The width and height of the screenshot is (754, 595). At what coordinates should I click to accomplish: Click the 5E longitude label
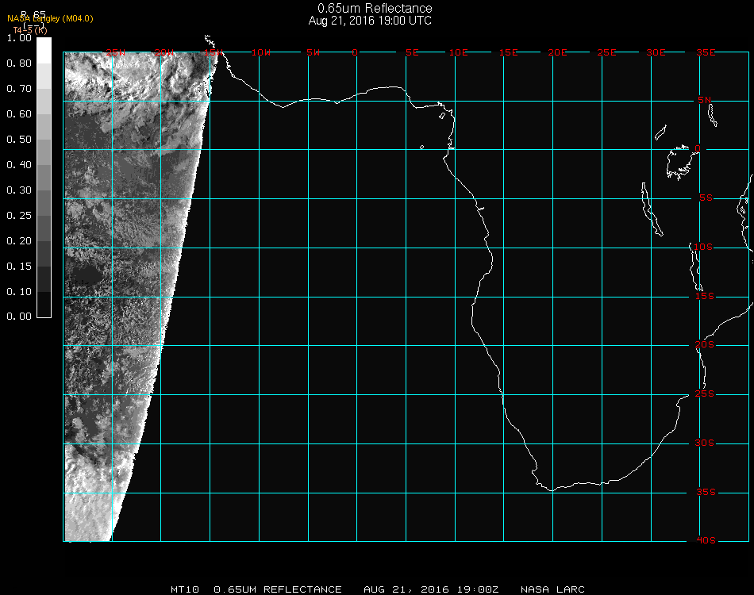(412, 52)
